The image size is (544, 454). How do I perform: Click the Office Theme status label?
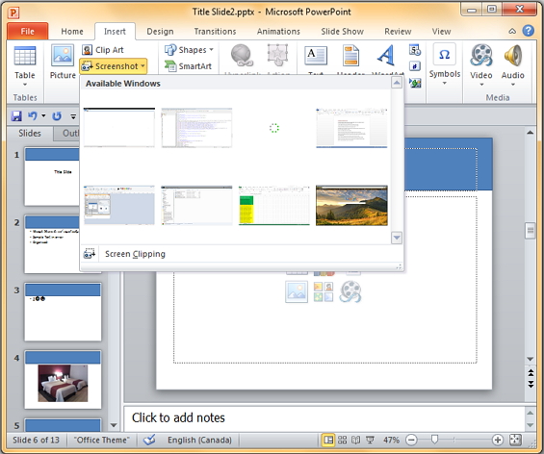point(101,440)
